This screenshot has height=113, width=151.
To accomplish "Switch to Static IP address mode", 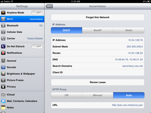I will coord(129,30).
